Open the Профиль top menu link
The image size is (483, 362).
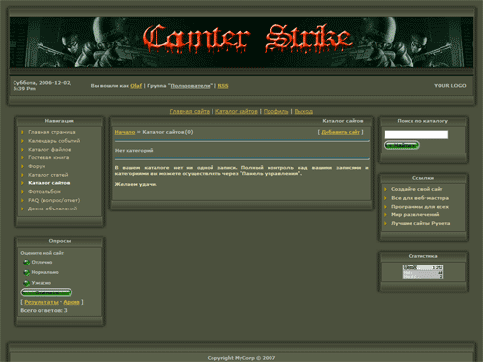(275, 111)
